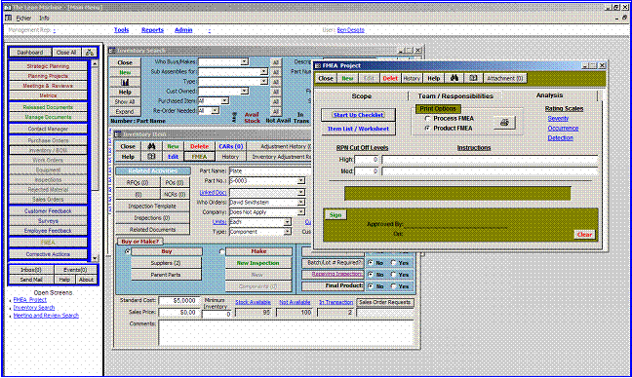Open the Sub Assemblies for dropdown

pos(263,72)
